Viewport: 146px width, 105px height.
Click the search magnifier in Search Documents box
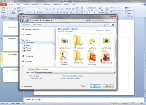(x=114, y=20)
